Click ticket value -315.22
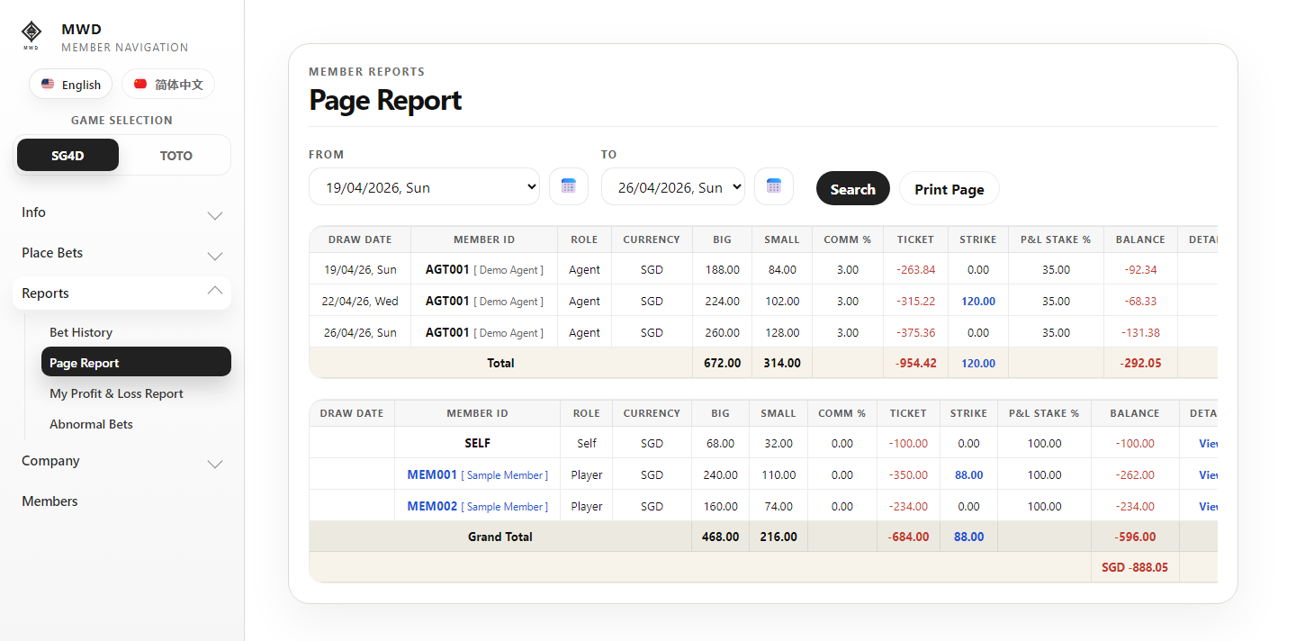The image size is (1296, 641). (x=915, y=301)
